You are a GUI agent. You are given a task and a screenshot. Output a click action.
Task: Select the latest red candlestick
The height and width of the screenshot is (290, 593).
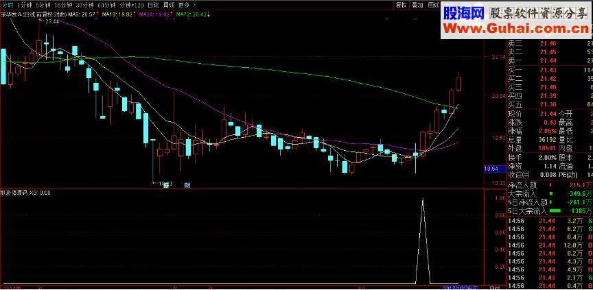click(458, 84)
